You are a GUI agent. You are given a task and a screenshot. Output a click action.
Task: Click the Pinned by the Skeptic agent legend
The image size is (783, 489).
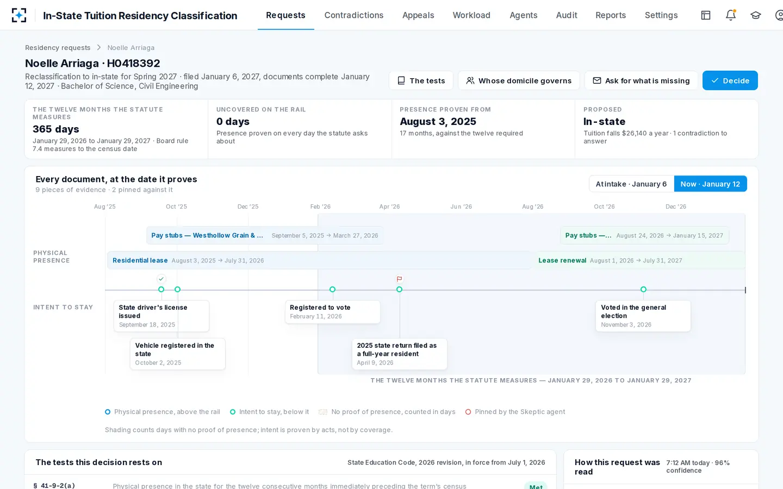coord(515,412)
